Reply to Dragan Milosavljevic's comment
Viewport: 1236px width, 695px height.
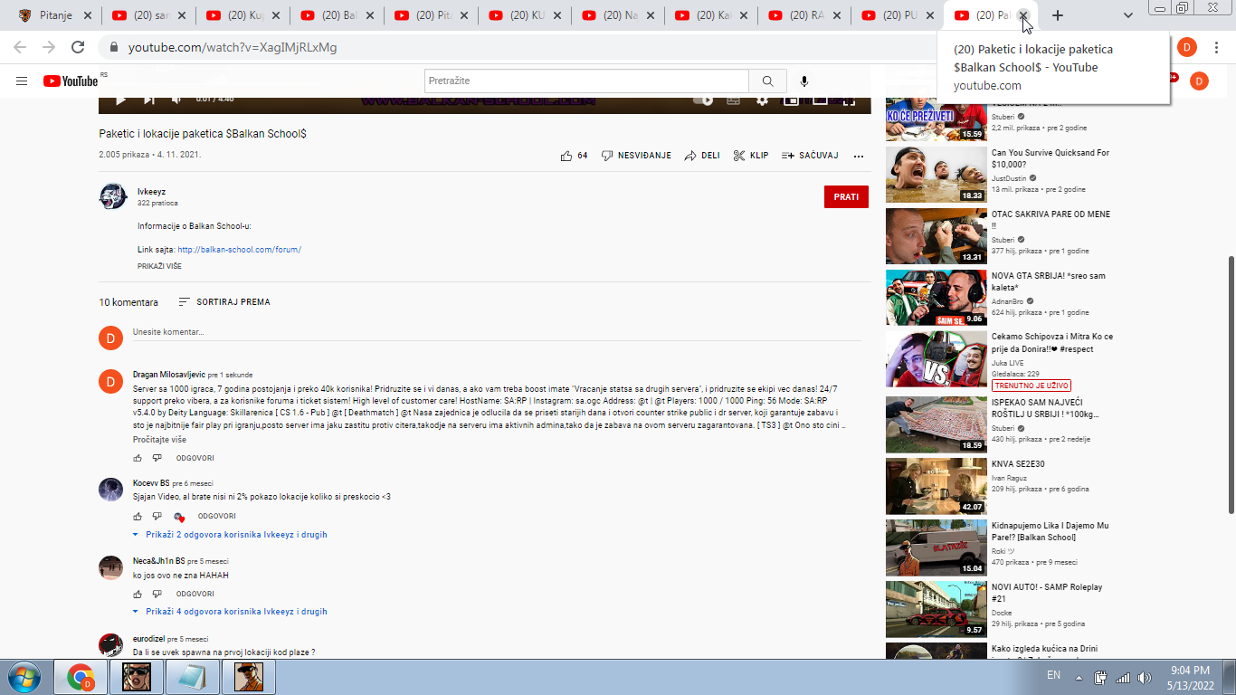[x=195, y=459]
